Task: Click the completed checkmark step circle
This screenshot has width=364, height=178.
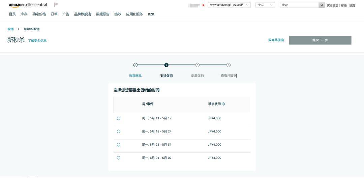Action: click(135, 65)
